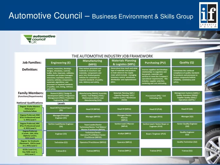Click 'A Levels, ONC, BTec Diploma Level 3' box

(30, 134)
